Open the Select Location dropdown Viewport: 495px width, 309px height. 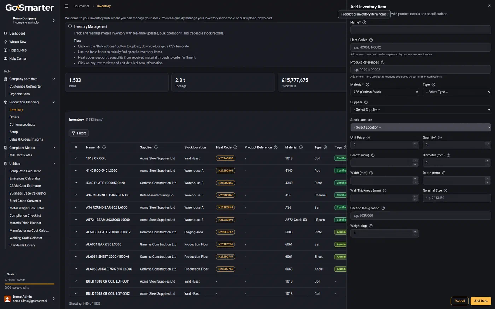(x=421, y=127)
